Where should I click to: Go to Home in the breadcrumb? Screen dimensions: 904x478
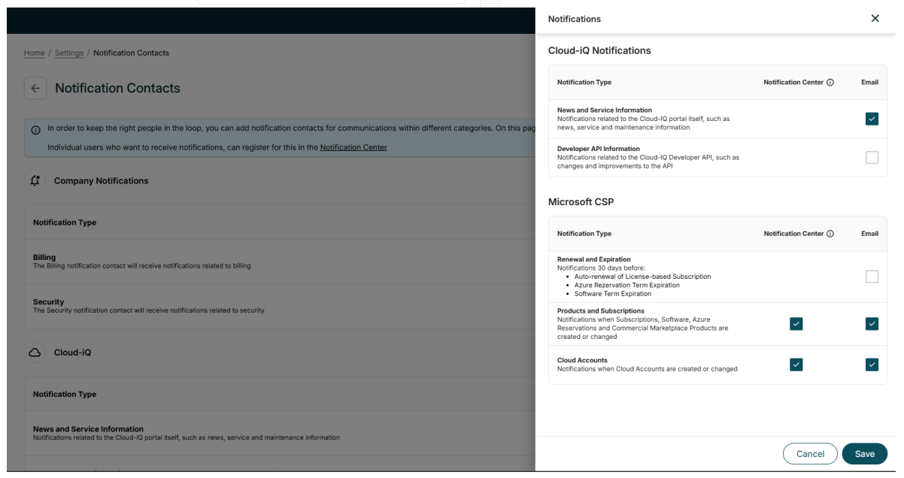click(35, 53)
